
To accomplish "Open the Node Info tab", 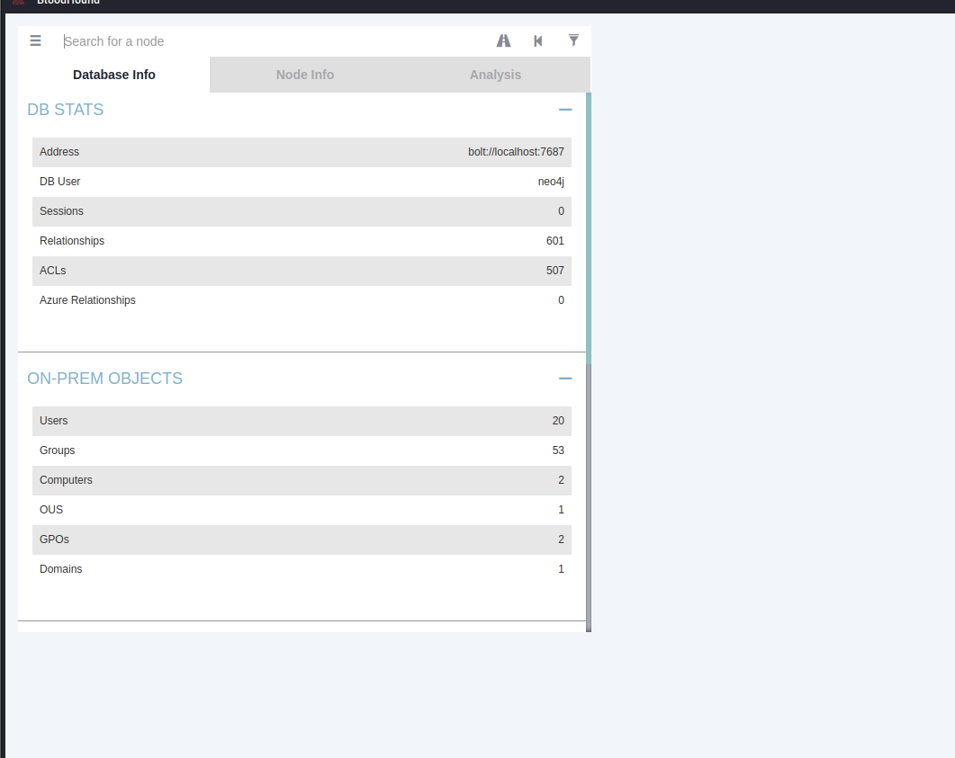I will (304, 75).
